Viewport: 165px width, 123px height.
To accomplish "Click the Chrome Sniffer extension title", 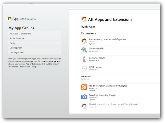I will [x=96, y=48].
